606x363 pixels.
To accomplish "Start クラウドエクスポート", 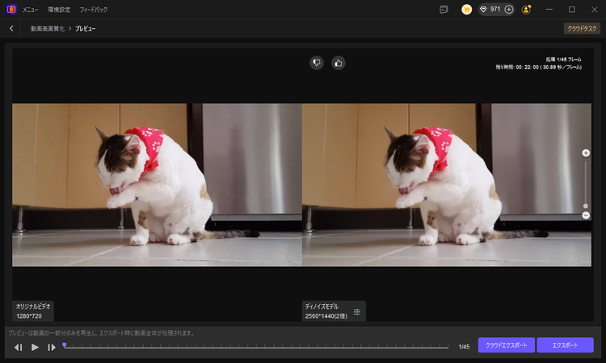I will tap(507, 345).
